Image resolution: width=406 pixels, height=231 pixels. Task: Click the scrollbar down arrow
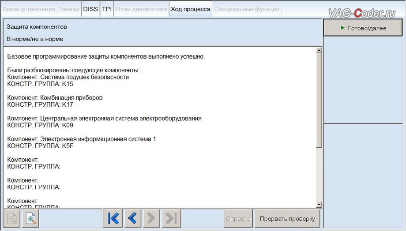pyautogui.click(x=319, y=205)
